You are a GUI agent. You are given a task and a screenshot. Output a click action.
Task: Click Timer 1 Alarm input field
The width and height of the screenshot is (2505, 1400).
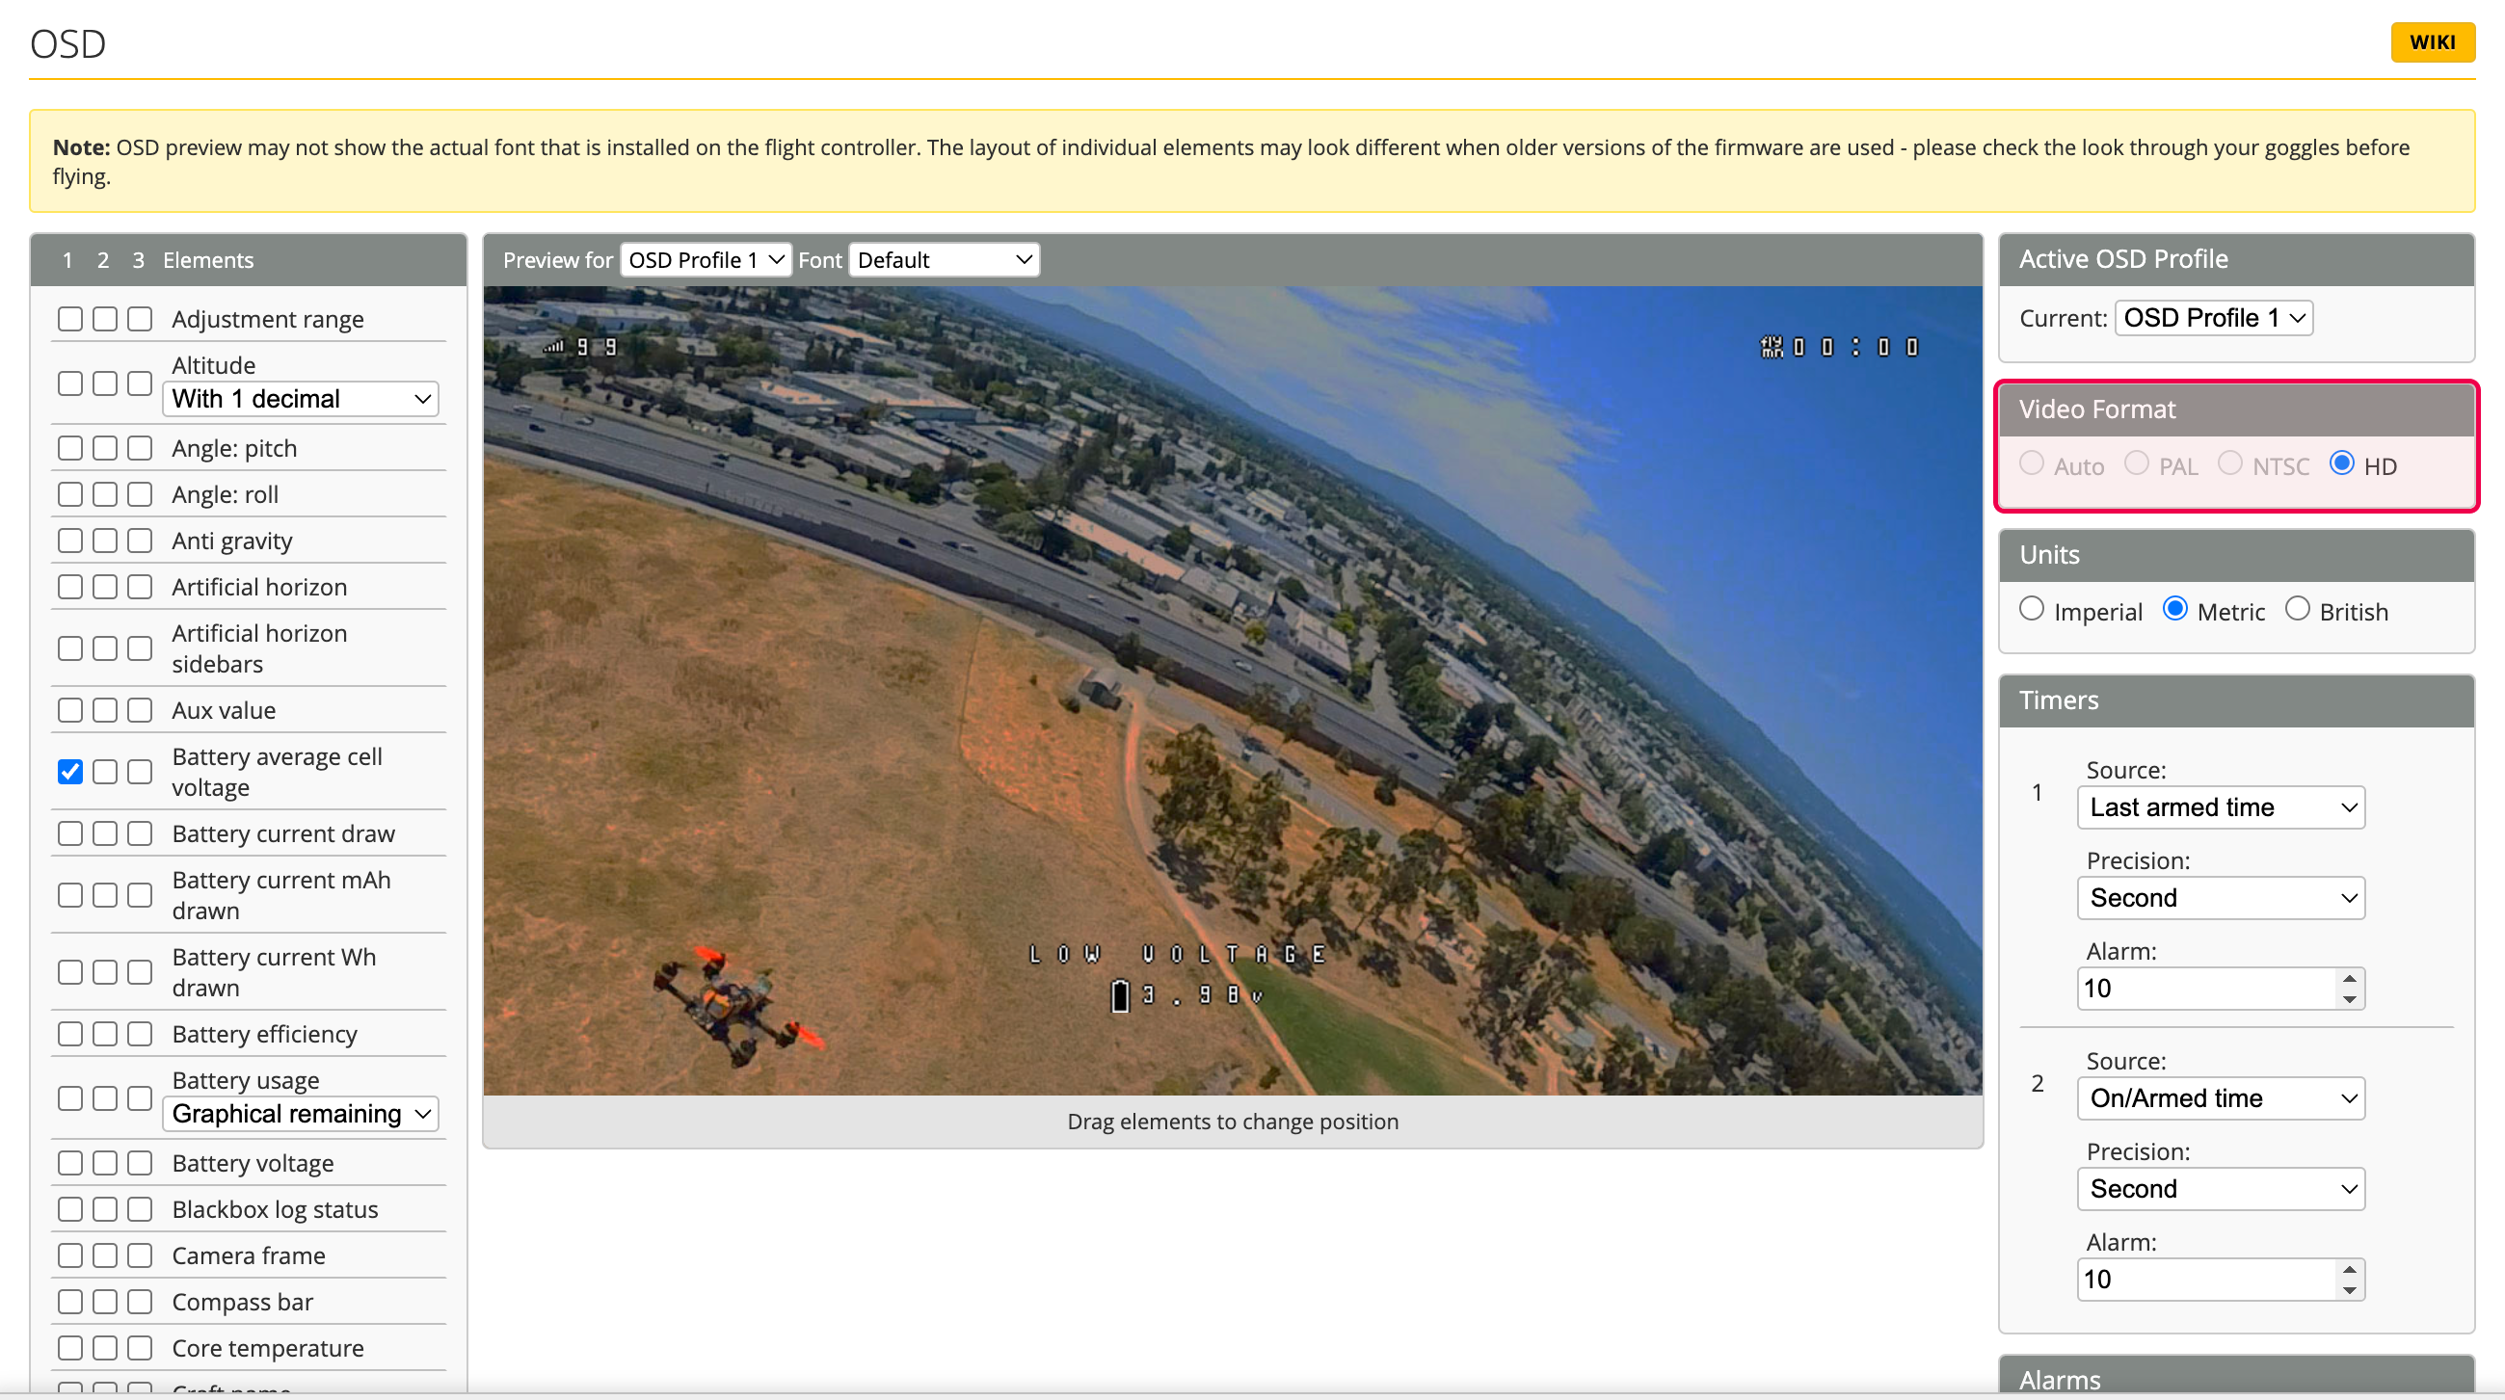pos(2205,988)
